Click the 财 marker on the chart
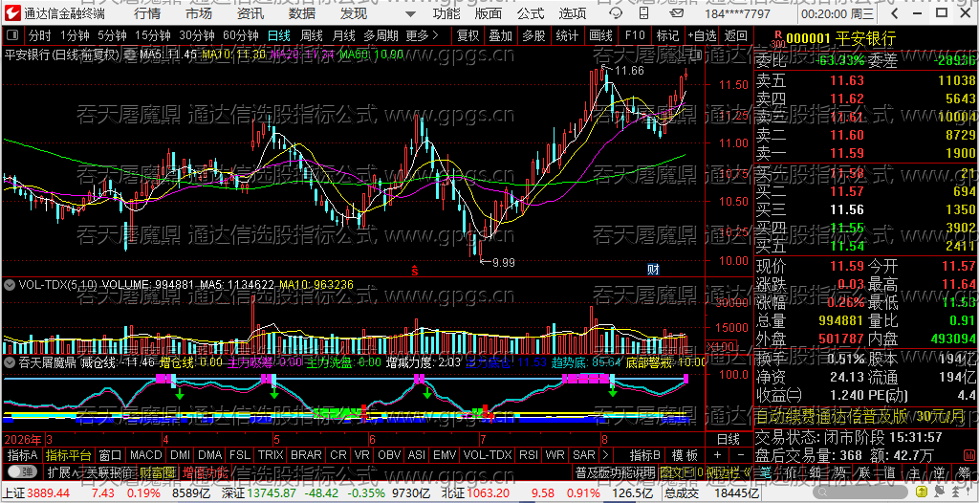 pos(653,270)
